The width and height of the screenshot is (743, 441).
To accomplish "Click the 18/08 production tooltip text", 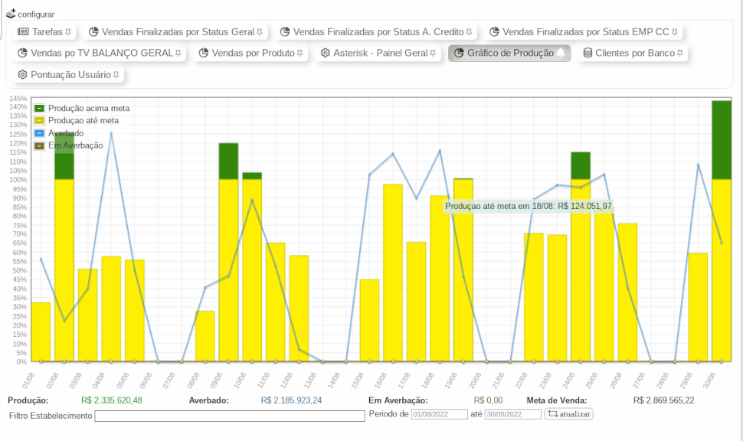I will coord(529,207).
